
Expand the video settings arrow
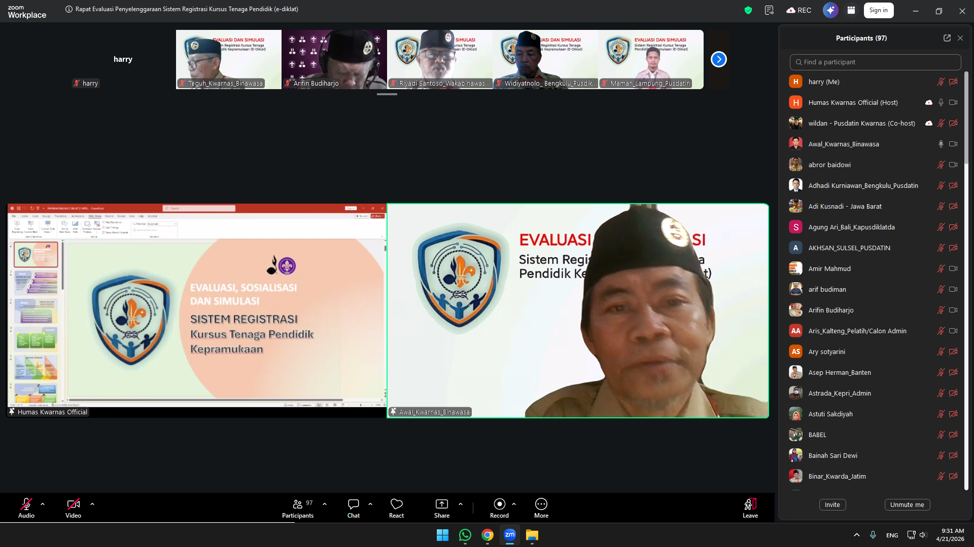point(92,504)
